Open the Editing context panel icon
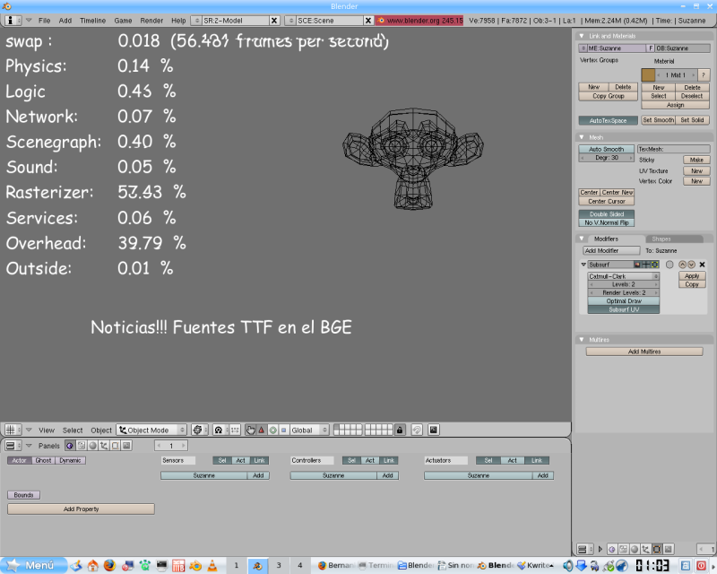This screenshot has width=717, height=574. (116, 446)
